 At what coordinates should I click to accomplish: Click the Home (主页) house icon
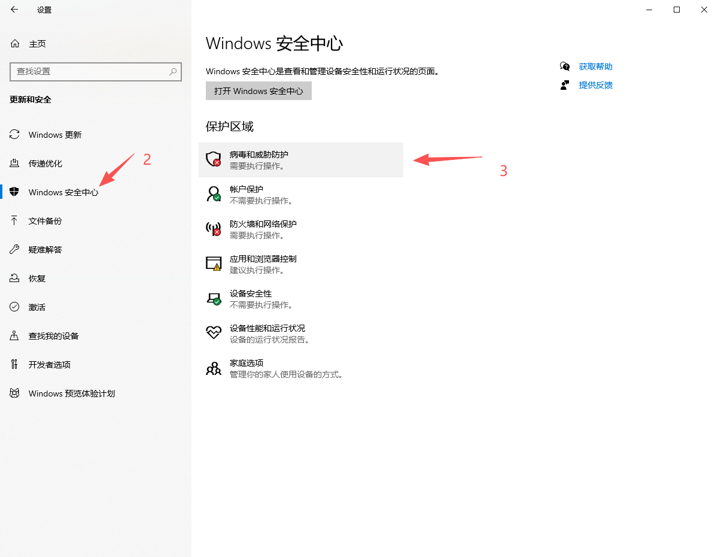[x=14, y=44]
